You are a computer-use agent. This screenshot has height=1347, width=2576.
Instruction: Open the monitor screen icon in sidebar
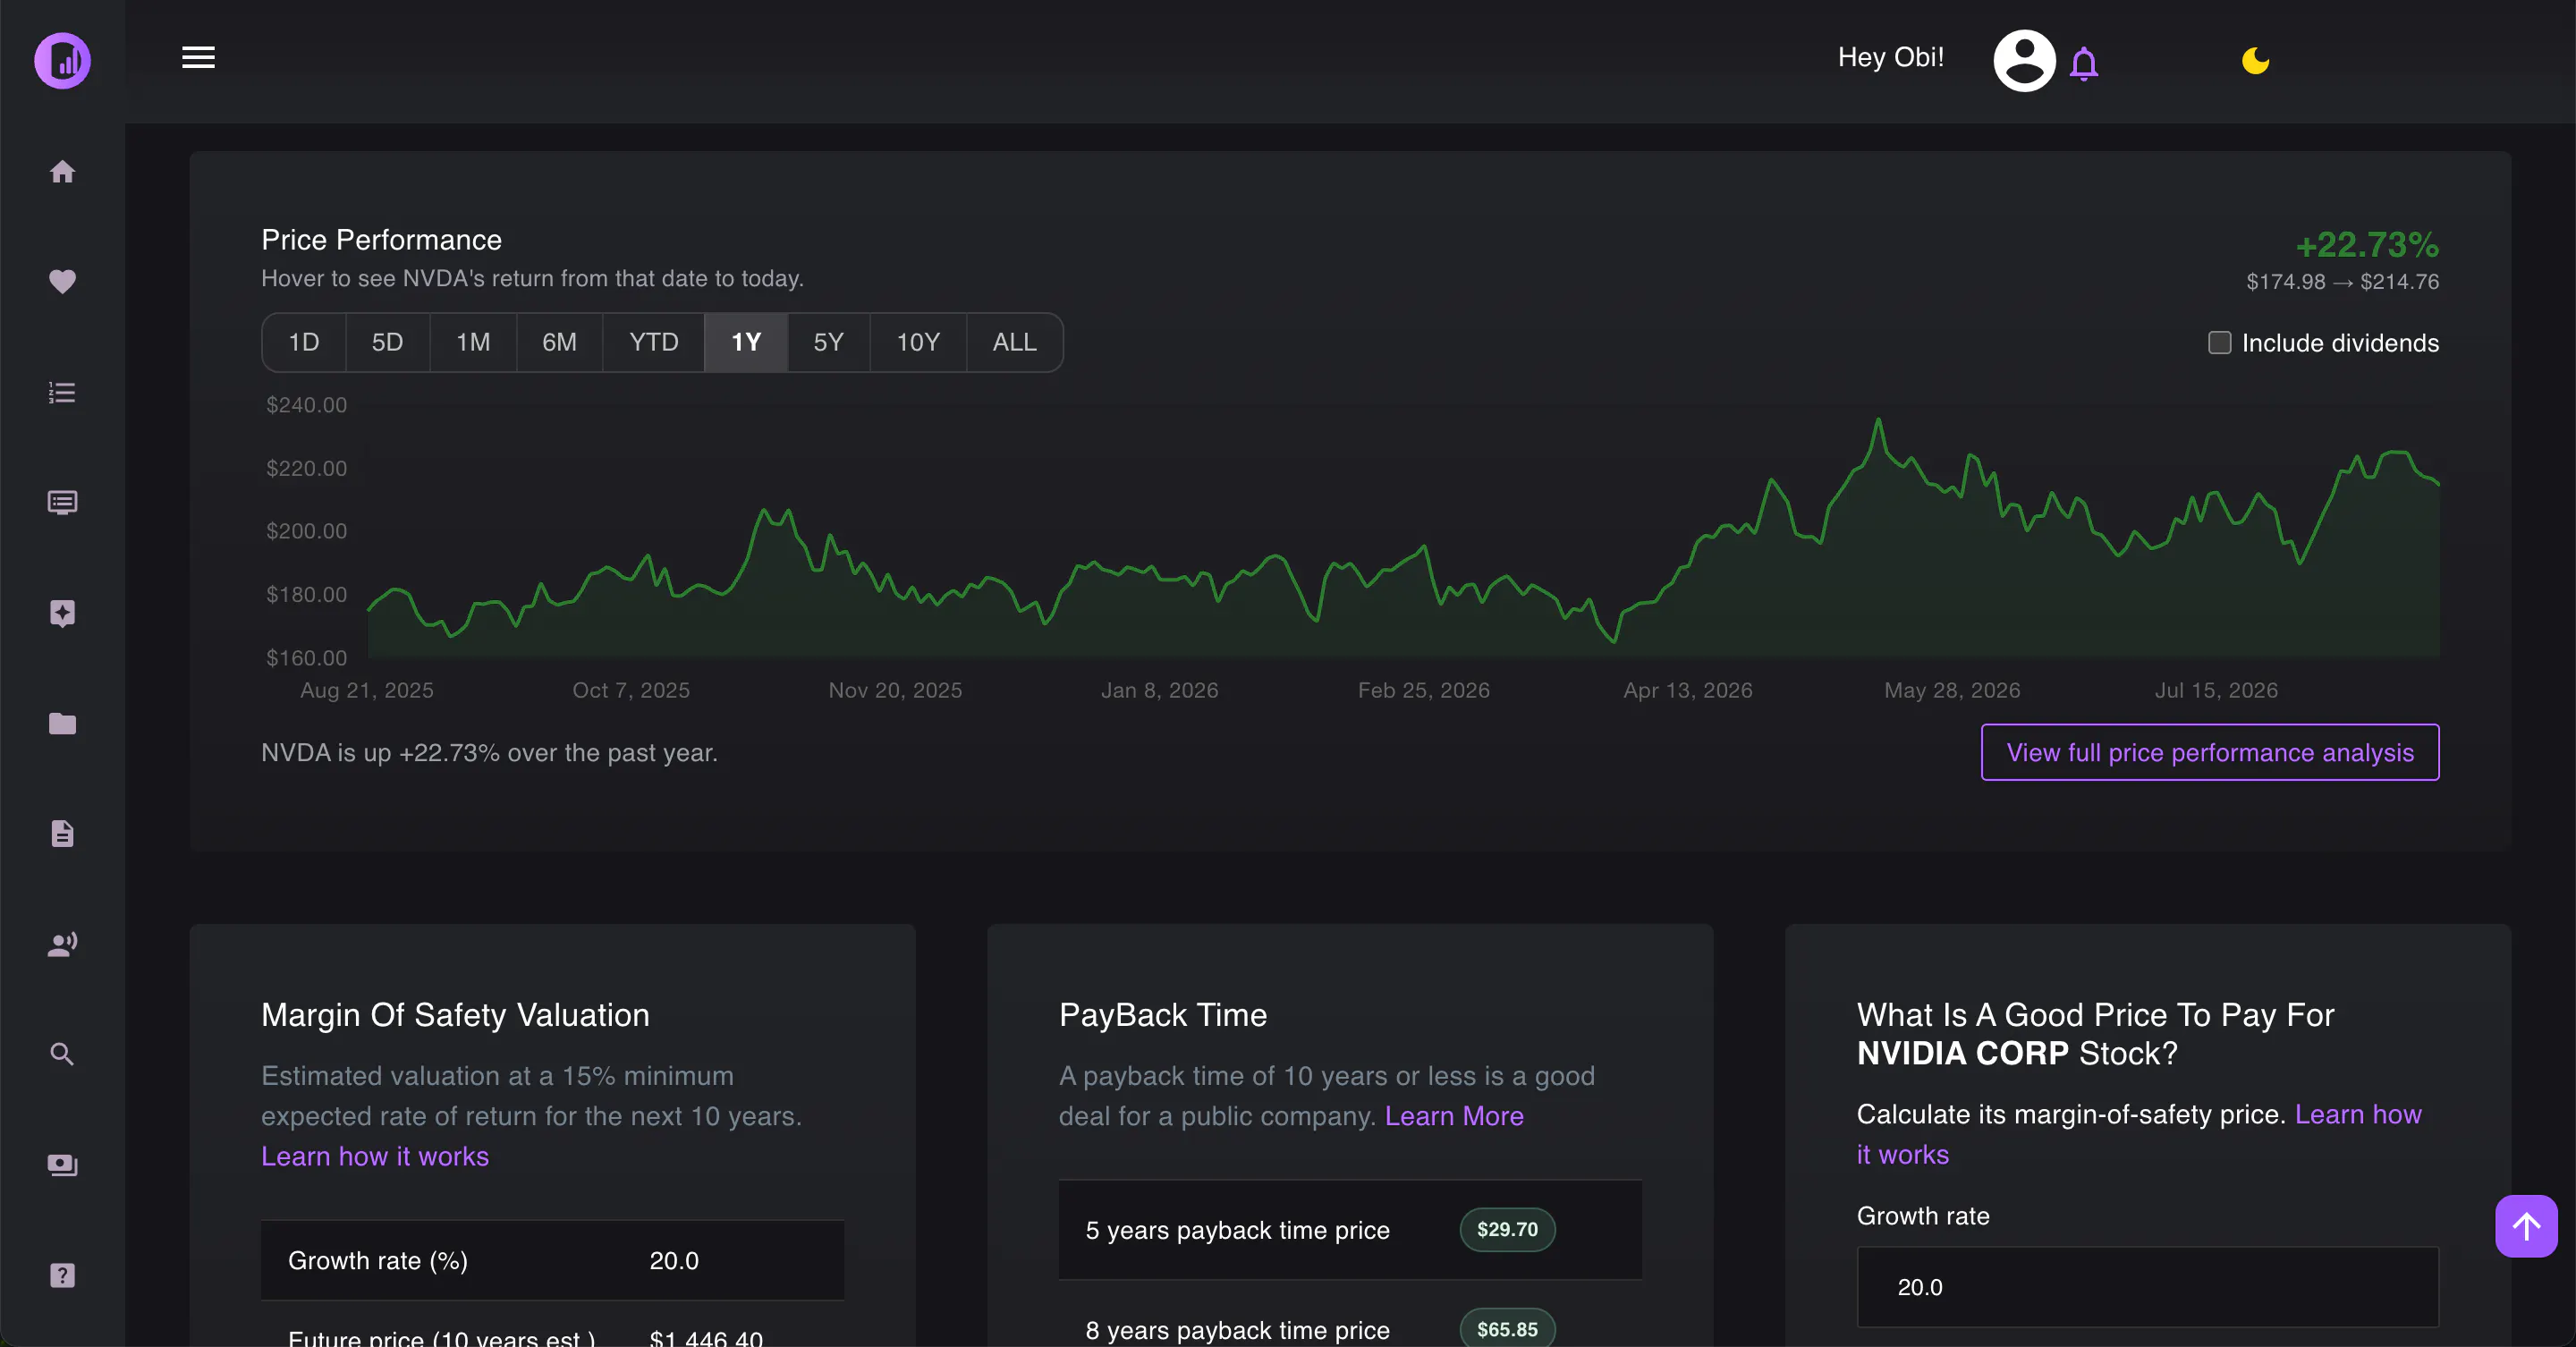coord(62,502)
